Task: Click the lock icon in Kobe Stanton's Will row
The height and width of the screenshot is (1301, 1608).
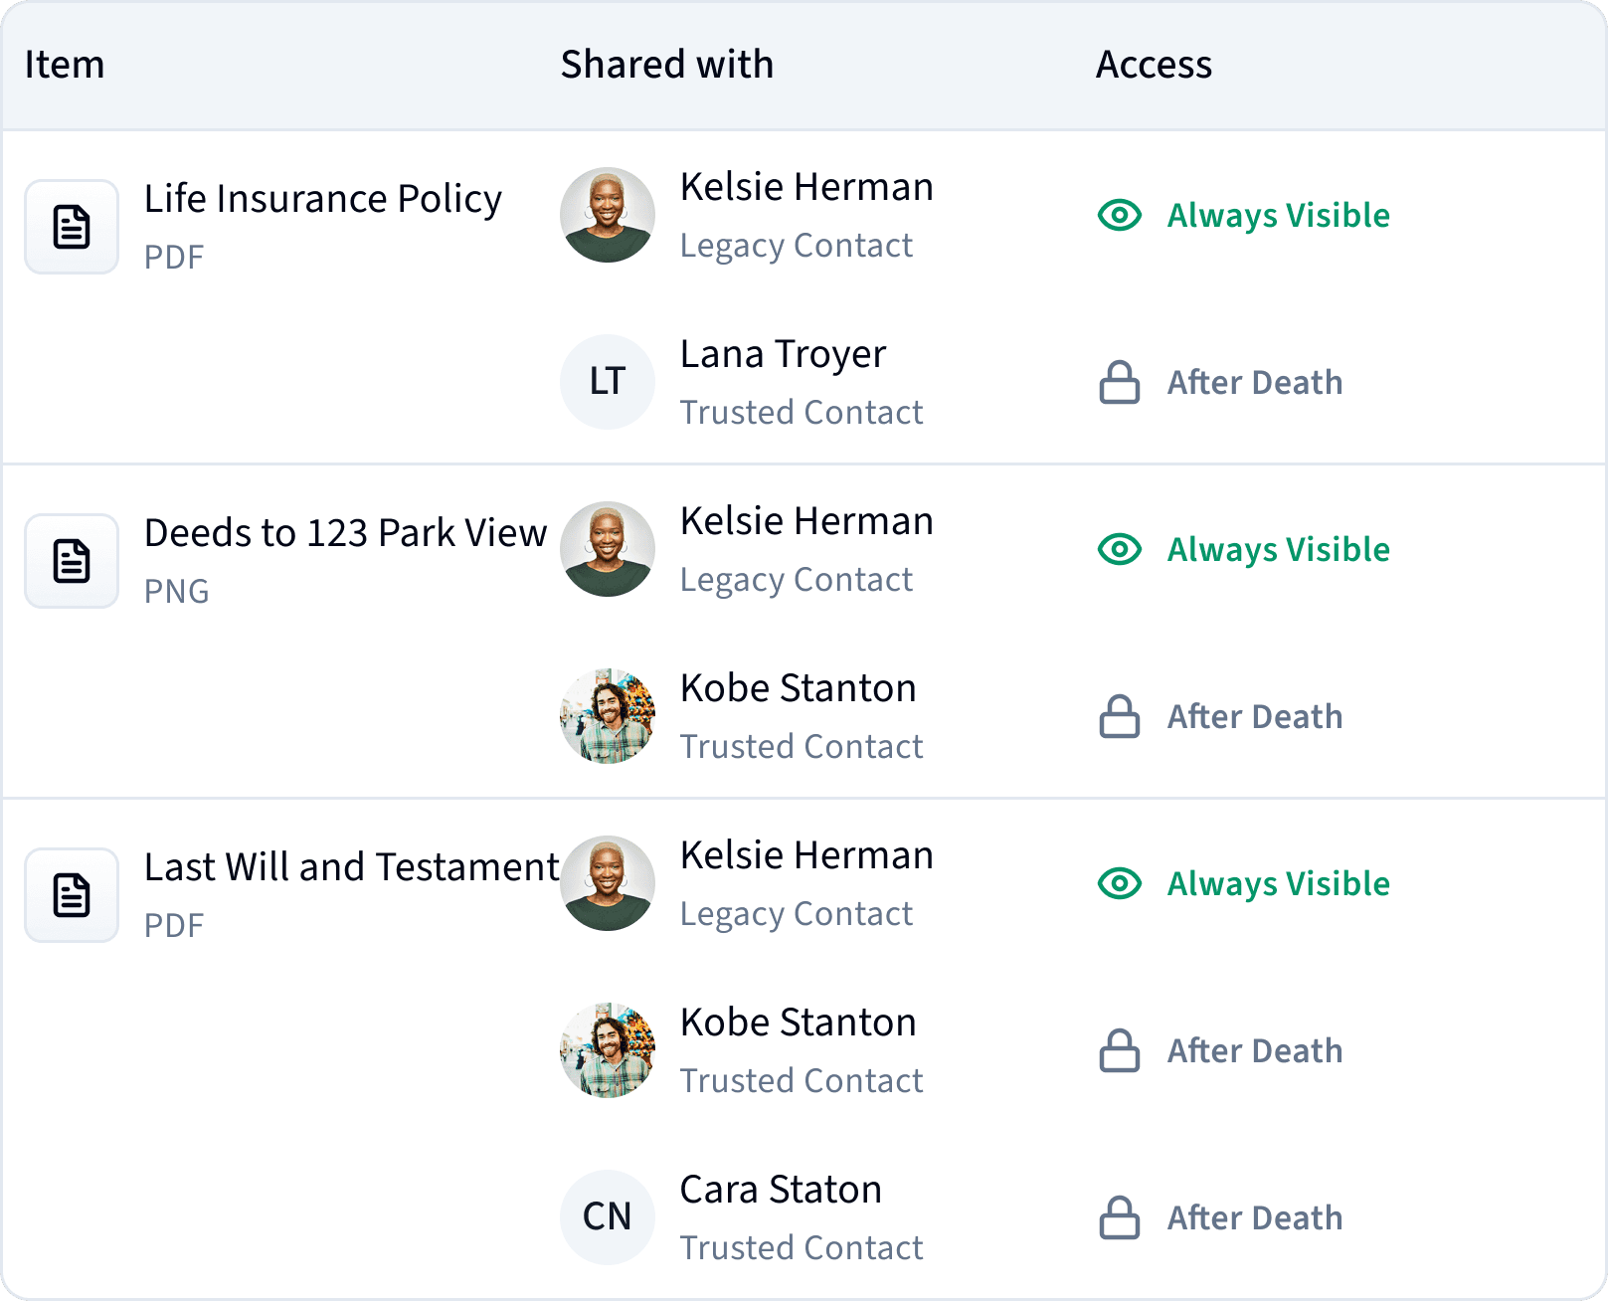Action: [x=1120, y=1050]
